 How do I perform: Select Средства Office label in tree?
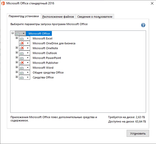point(43,77)
